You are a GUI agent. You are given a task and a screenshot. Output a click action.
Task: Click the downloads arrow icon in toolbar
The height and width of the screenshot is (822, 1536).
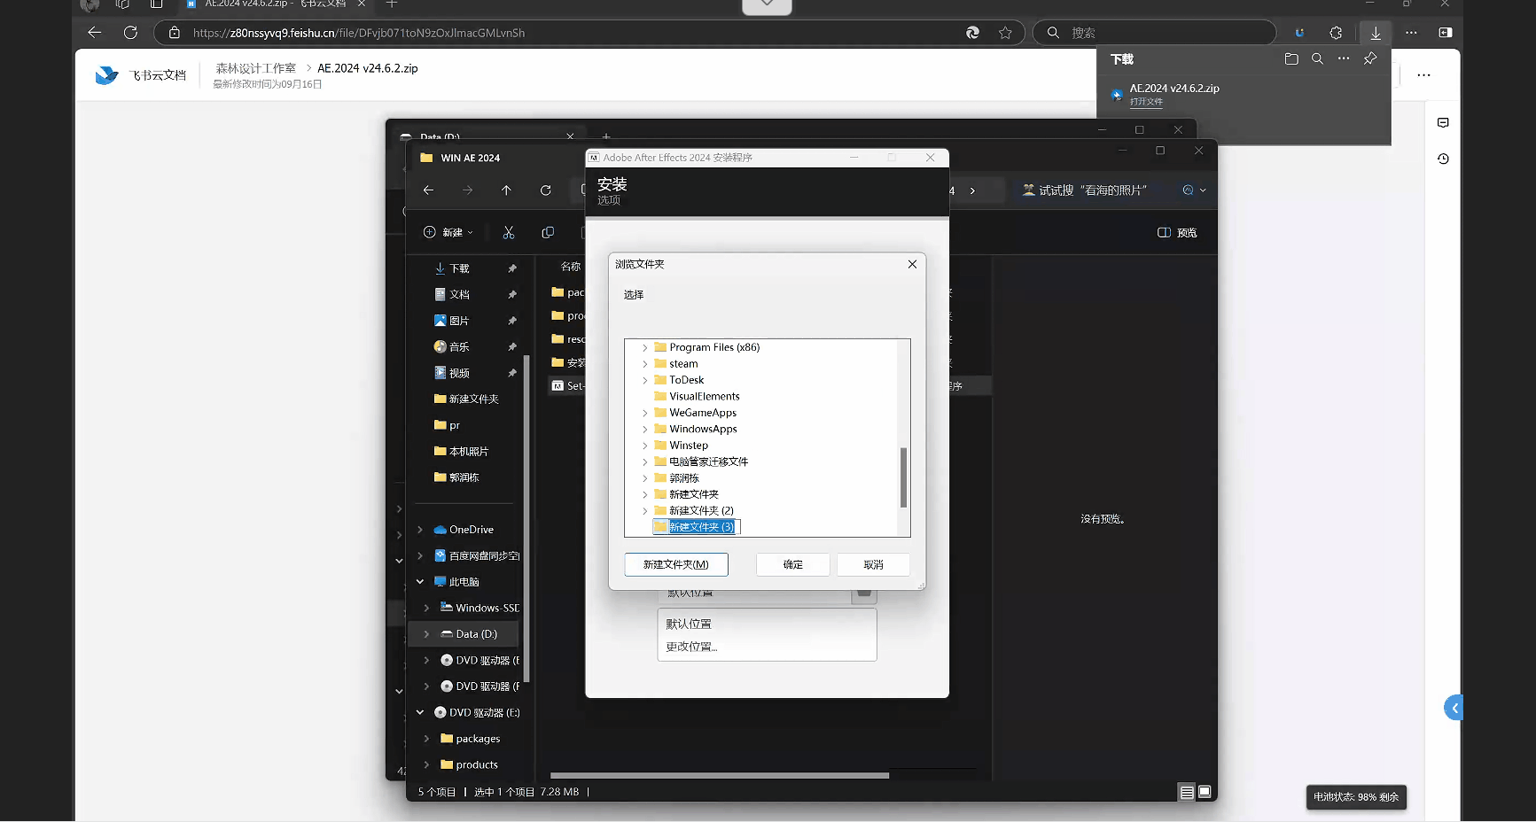[1375, 33]
